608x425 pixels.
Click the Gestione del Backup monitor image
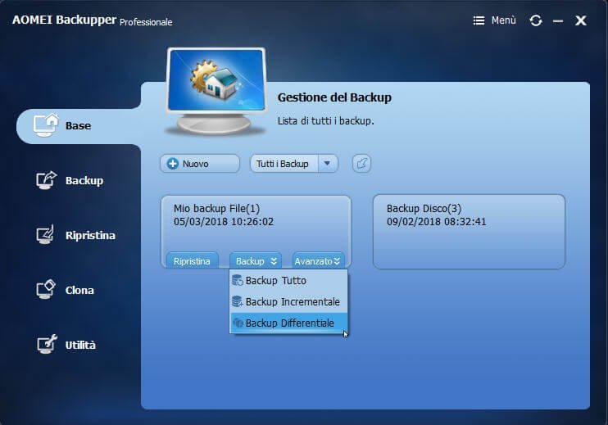pos(216,91)
